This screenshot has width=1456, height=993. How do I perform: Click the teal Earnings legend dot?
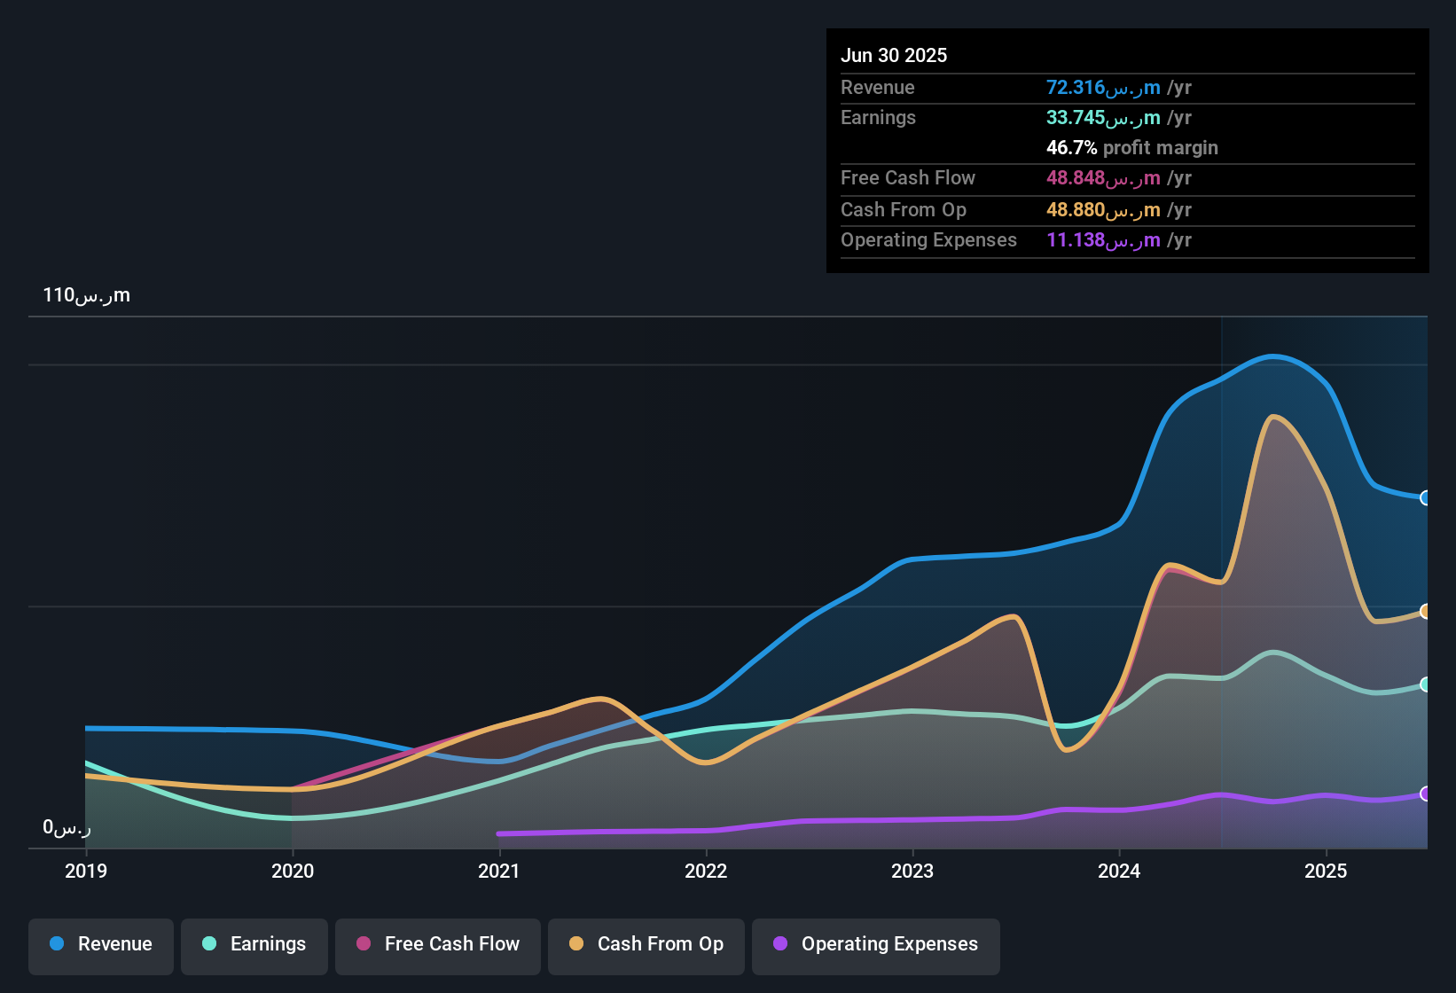(209, 944)
